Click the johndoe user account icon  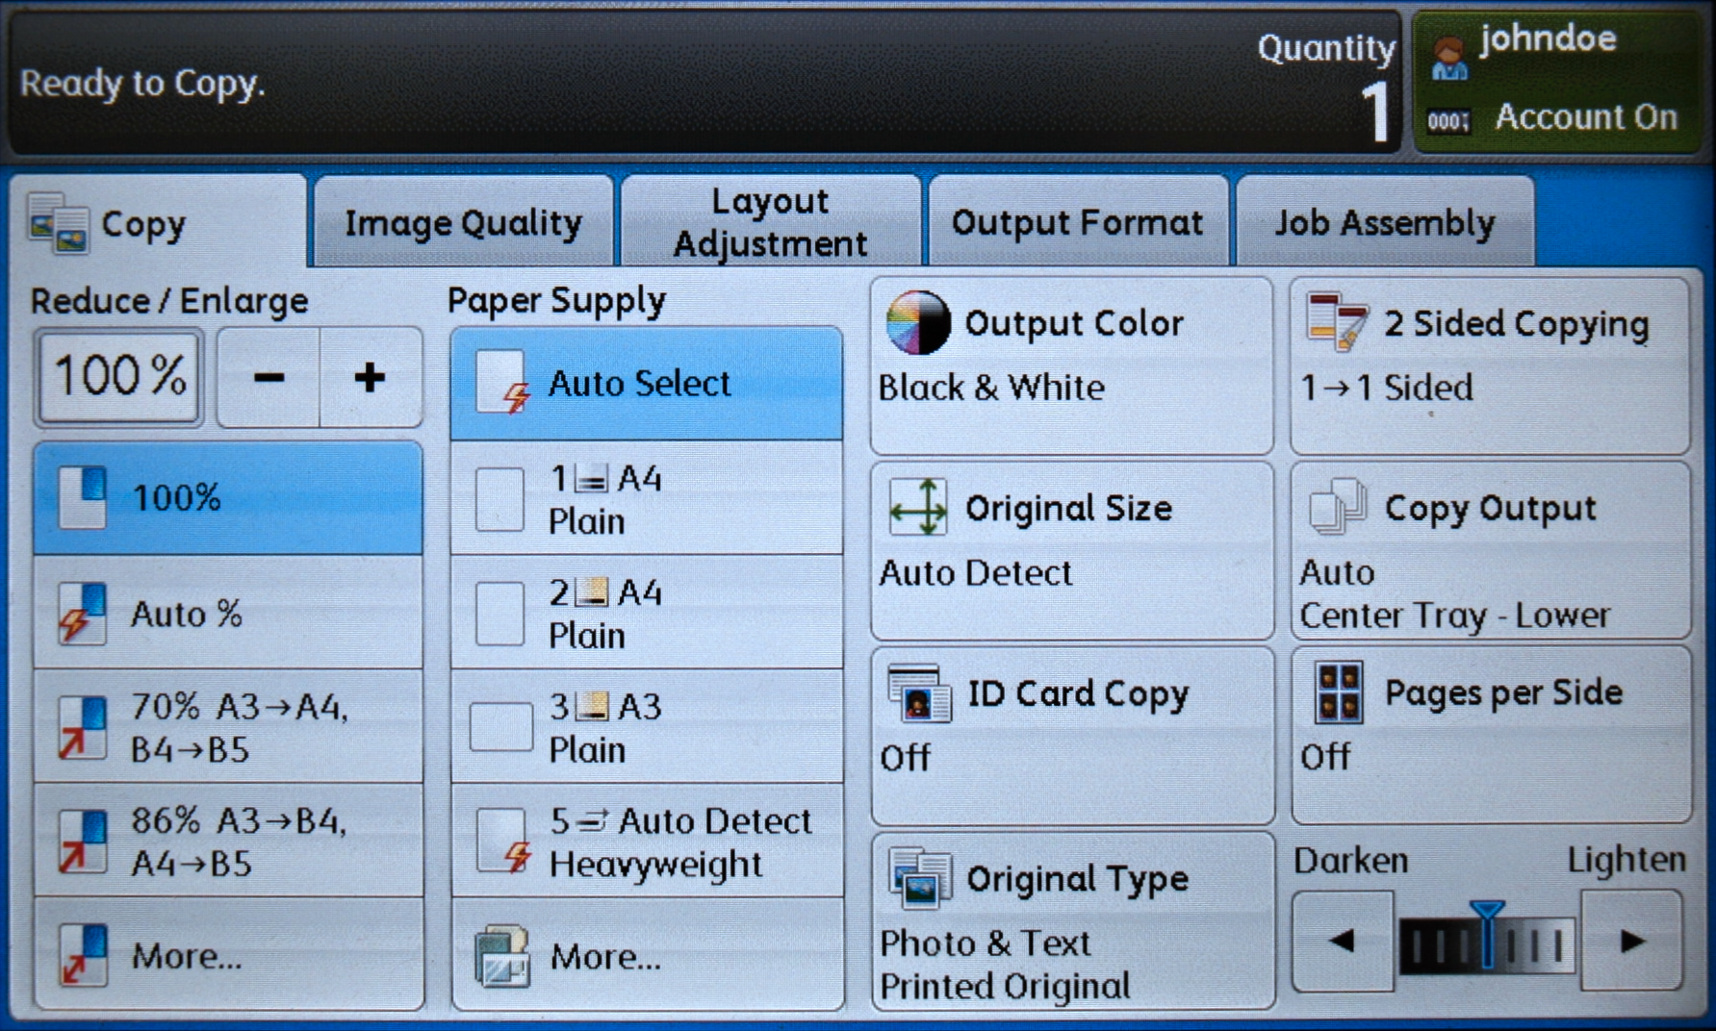[1448, 58]
